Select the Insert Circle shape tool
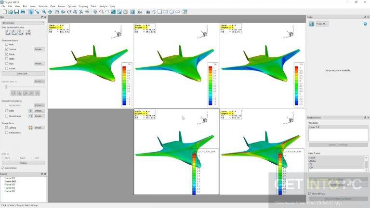 coord(172,12)
